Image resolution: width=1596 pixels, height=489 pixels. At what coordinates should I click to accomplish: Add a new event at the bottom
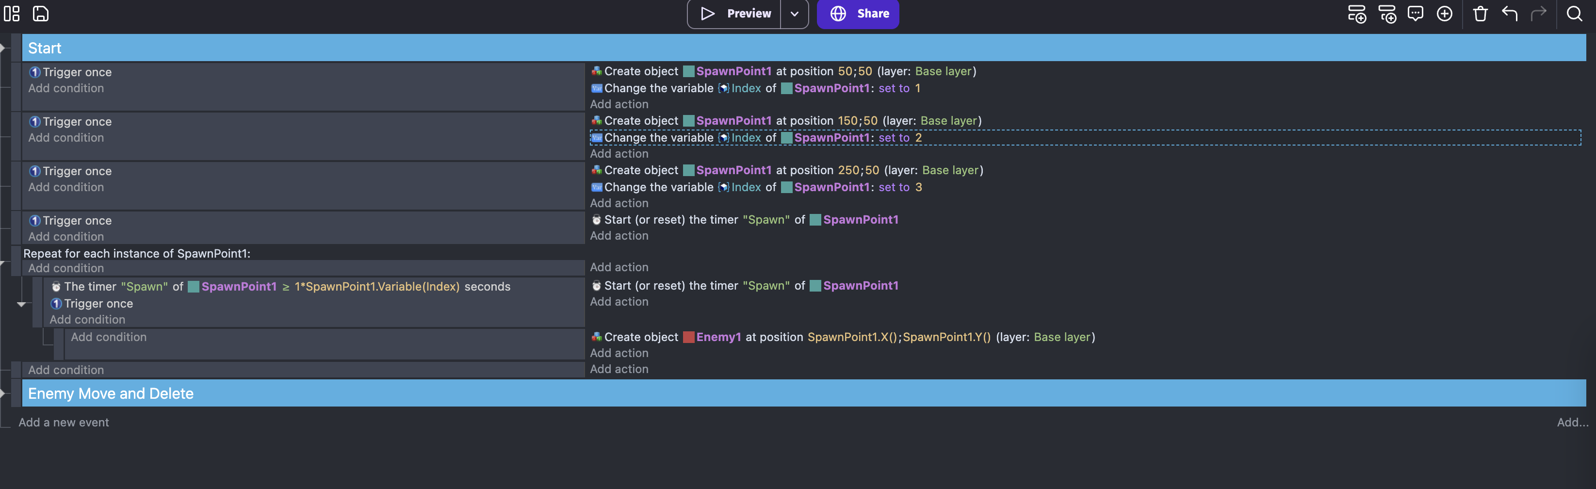click(x=63, y=422)
